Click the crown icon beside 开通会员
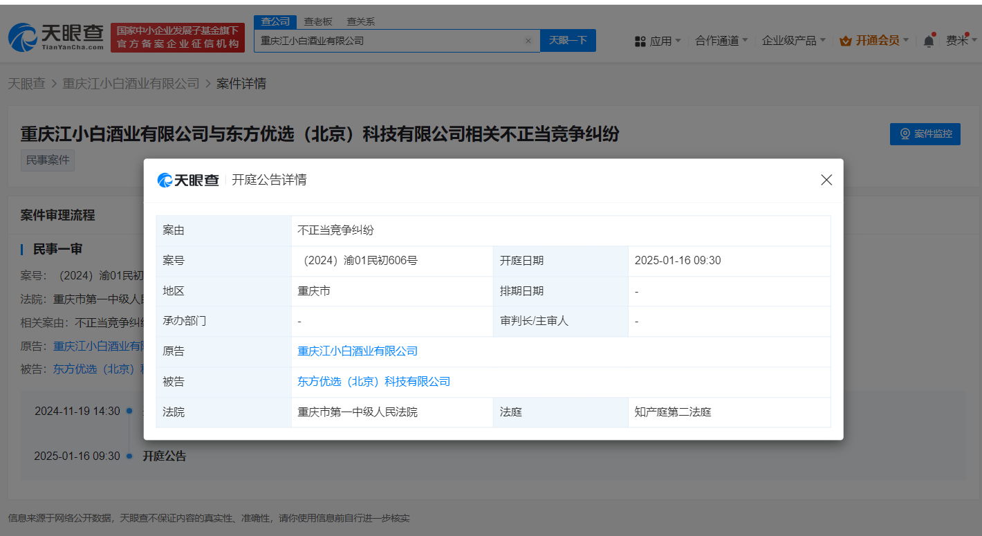Image resolution: width=982 pixels, height=536 pixels. pos(845,41)
